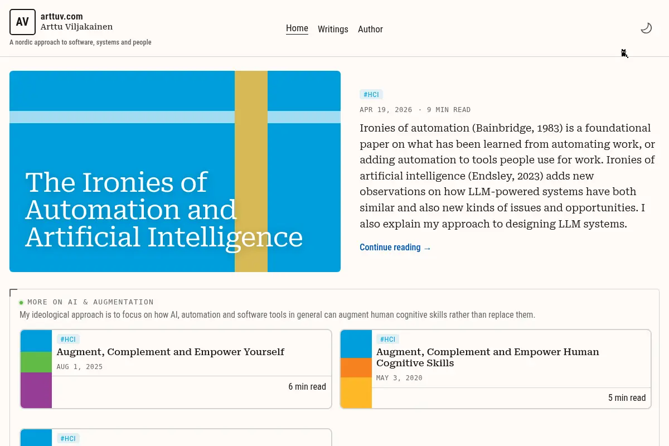Open Augment, Complement and Empower Yourself article
669x446 pixels.
click(171, 352)
